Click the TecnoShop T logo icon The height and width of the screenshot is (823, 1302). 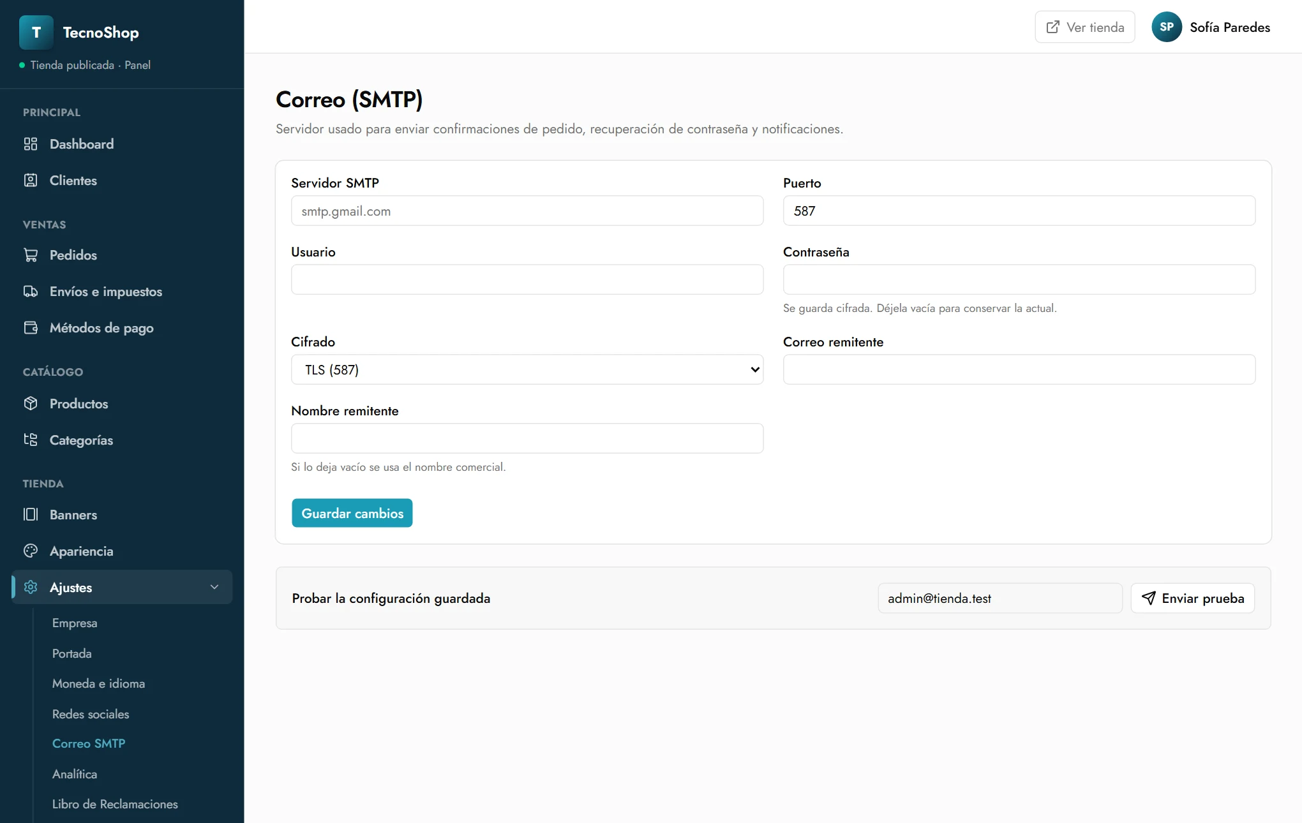click(36, 33)
